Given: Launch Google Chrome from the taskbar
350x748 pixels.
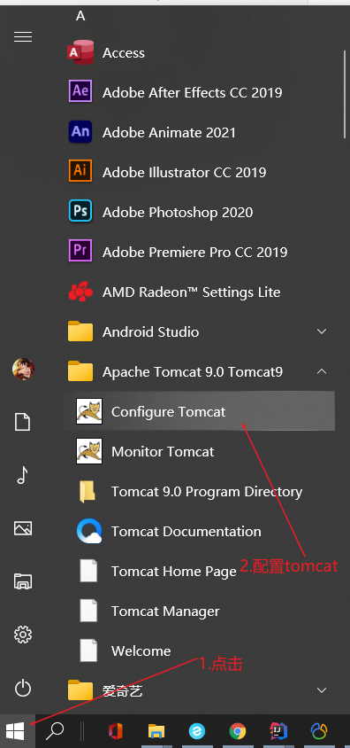Looking at the screenshot, I should (x=237, y=731).
